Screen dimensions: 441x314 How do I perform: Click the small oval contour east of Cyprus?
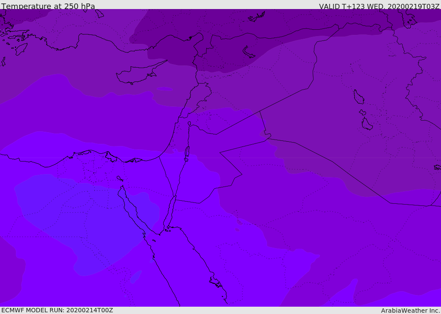tap(164, 89)
